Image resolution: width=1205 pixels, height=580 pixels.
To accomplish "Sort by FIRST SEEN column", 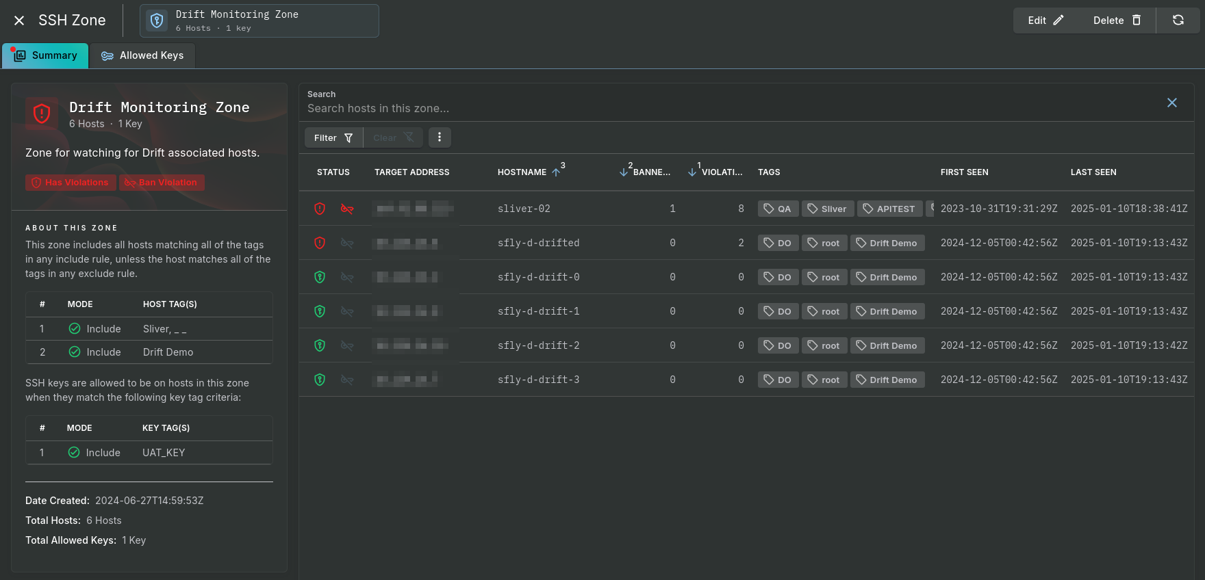I will point(965,172).
